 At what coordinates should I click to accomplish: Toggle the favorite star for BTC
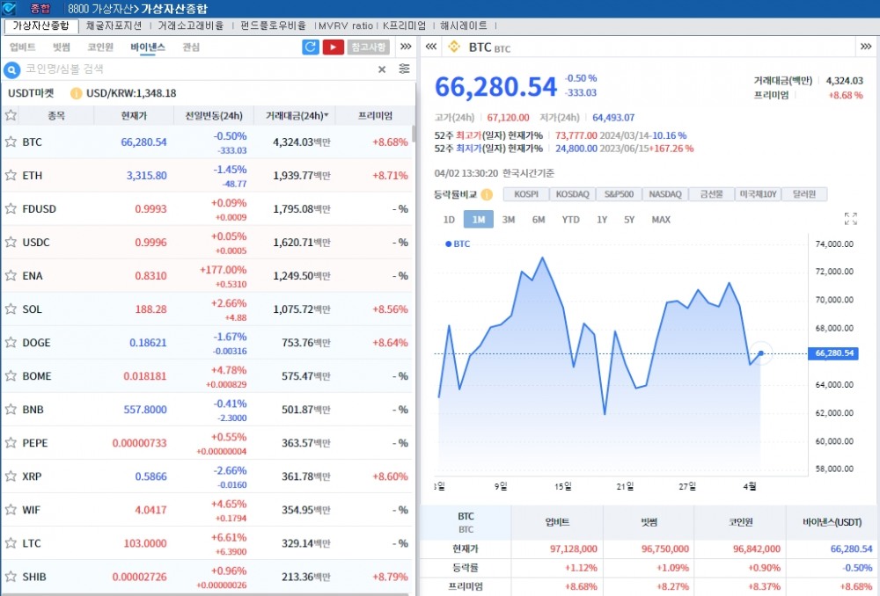(12, 142)
